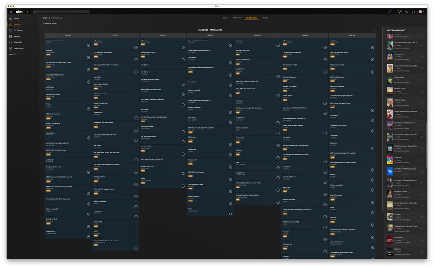Open The Late Show With Stephen Colbert on Monday
This screenshot has height=268, width=434.
[x=257, y=199]
